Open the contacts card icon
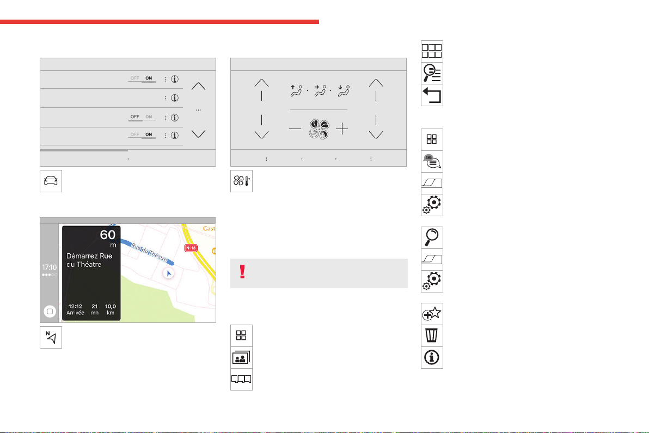 (x=241, y=358)
